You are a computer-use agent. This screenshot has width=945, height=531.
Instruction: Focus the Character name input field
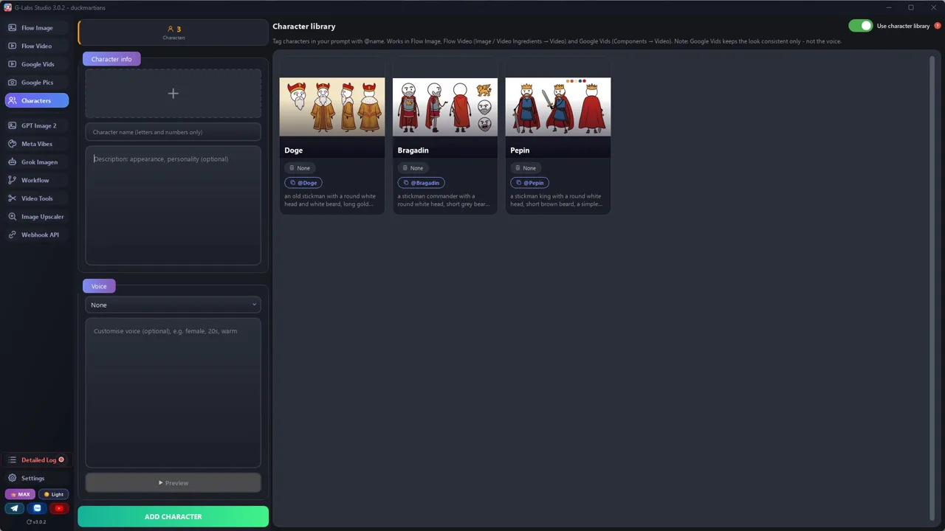(x=173, y=132)
